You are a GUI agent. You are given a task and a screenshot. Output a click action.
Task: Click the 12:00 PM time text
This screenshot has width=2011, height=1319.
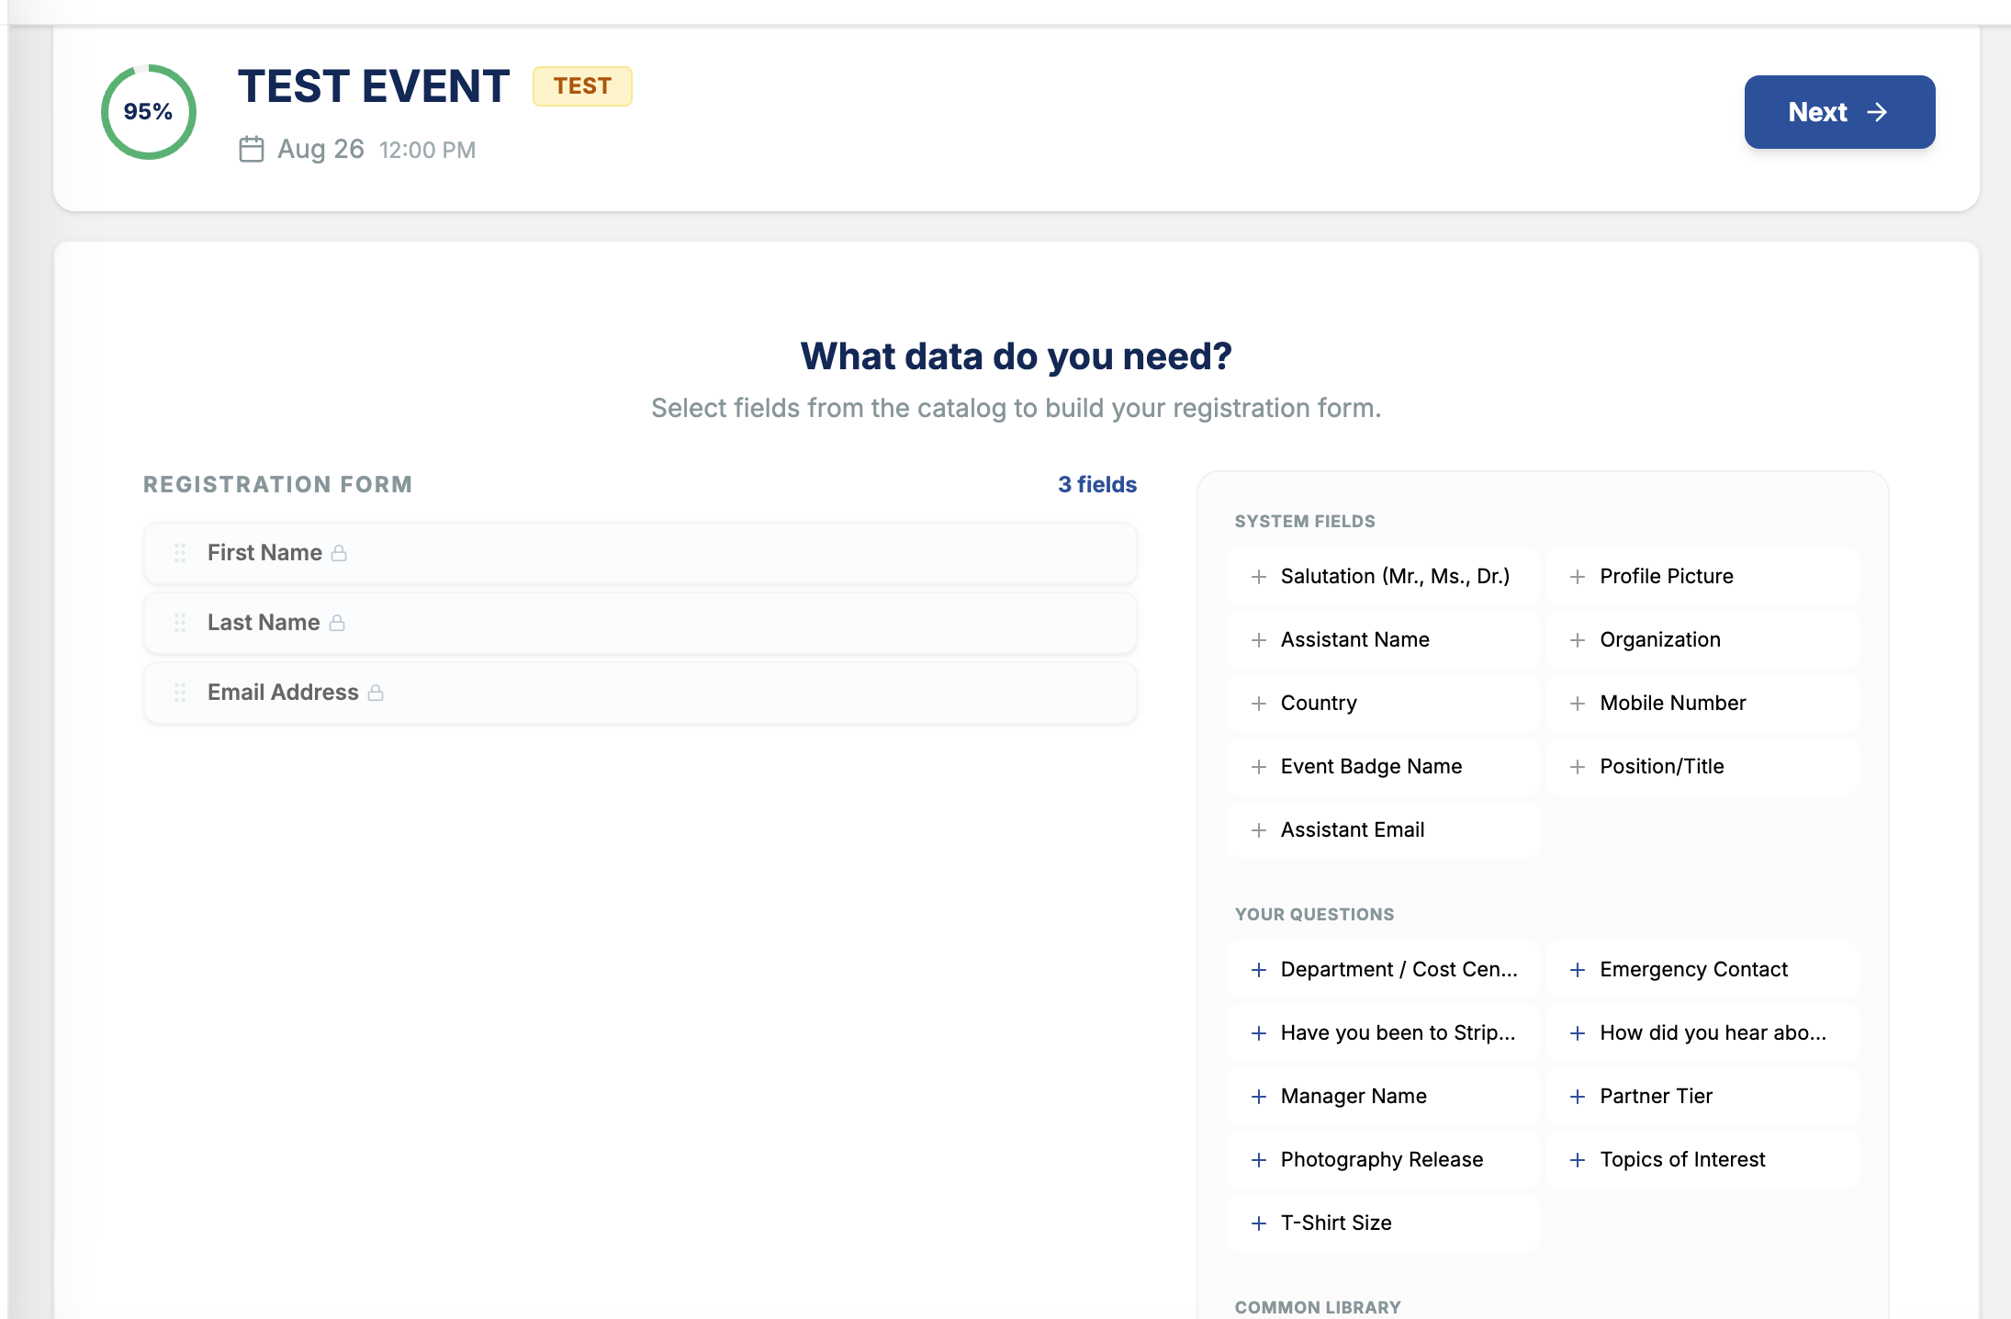point(427,150)
